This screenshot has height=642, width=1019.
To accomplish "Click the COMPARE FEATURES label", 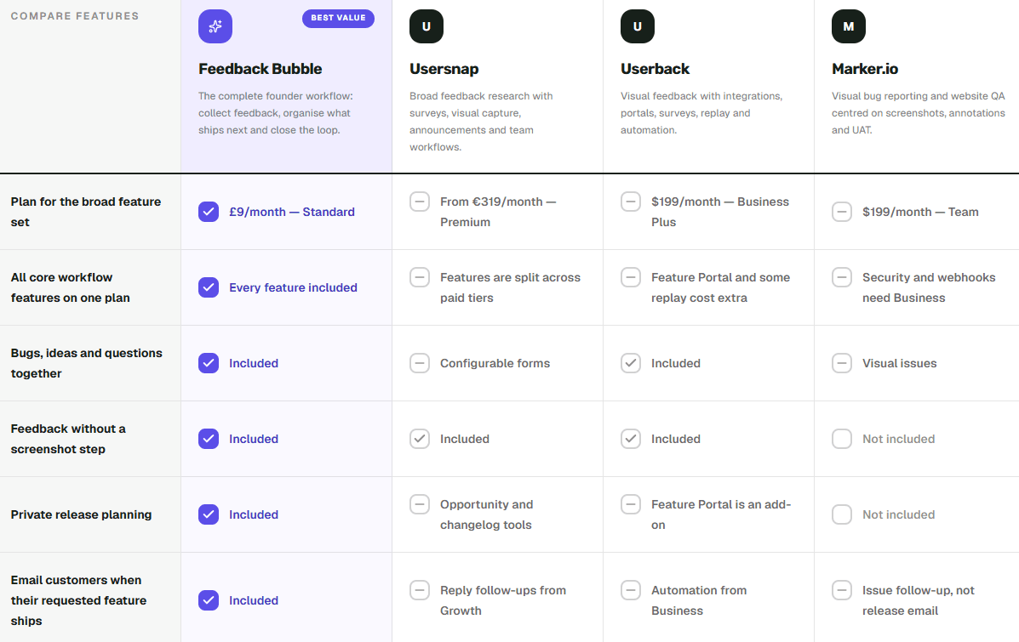I will click(75, 16).
